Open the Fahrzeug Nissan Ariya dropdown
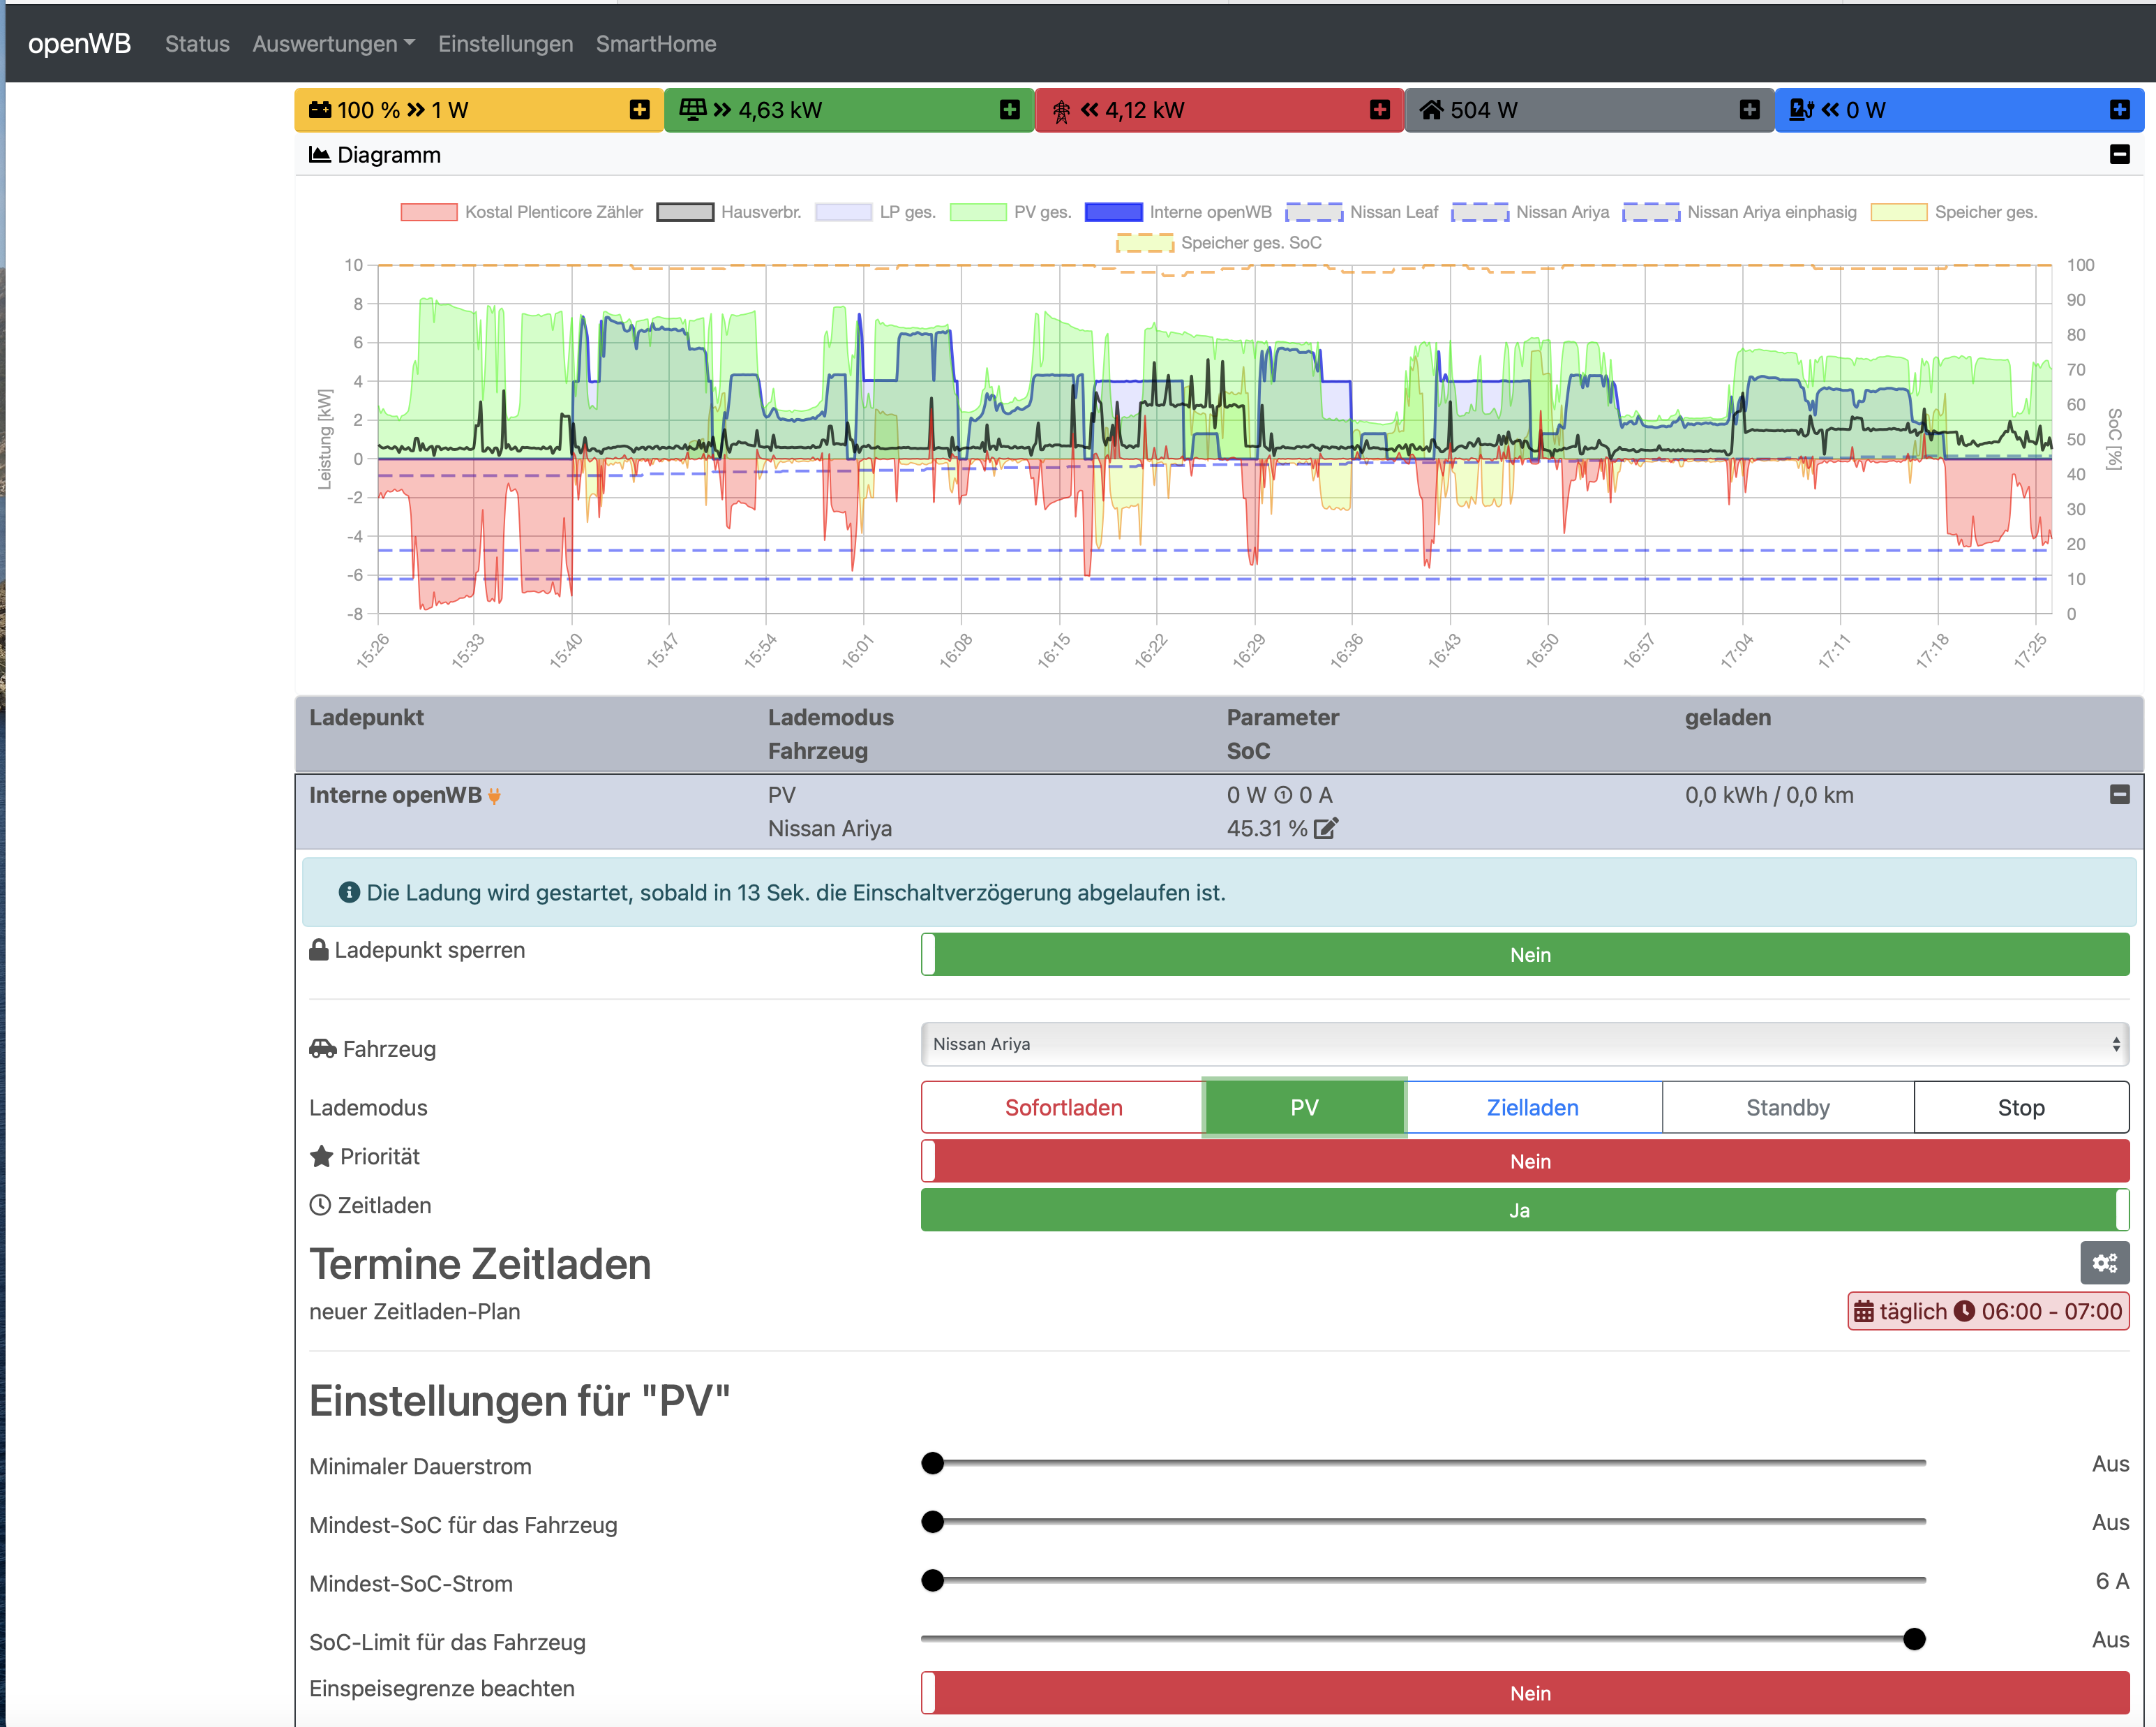2156x1727 pixels. (1524, 1044)
